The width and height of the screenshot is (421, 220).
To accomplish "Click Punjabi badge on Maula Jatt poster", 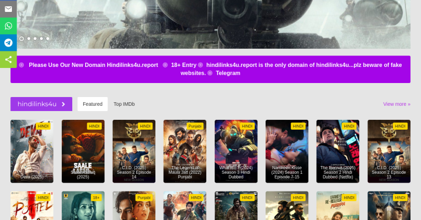I will coord(195,126).
